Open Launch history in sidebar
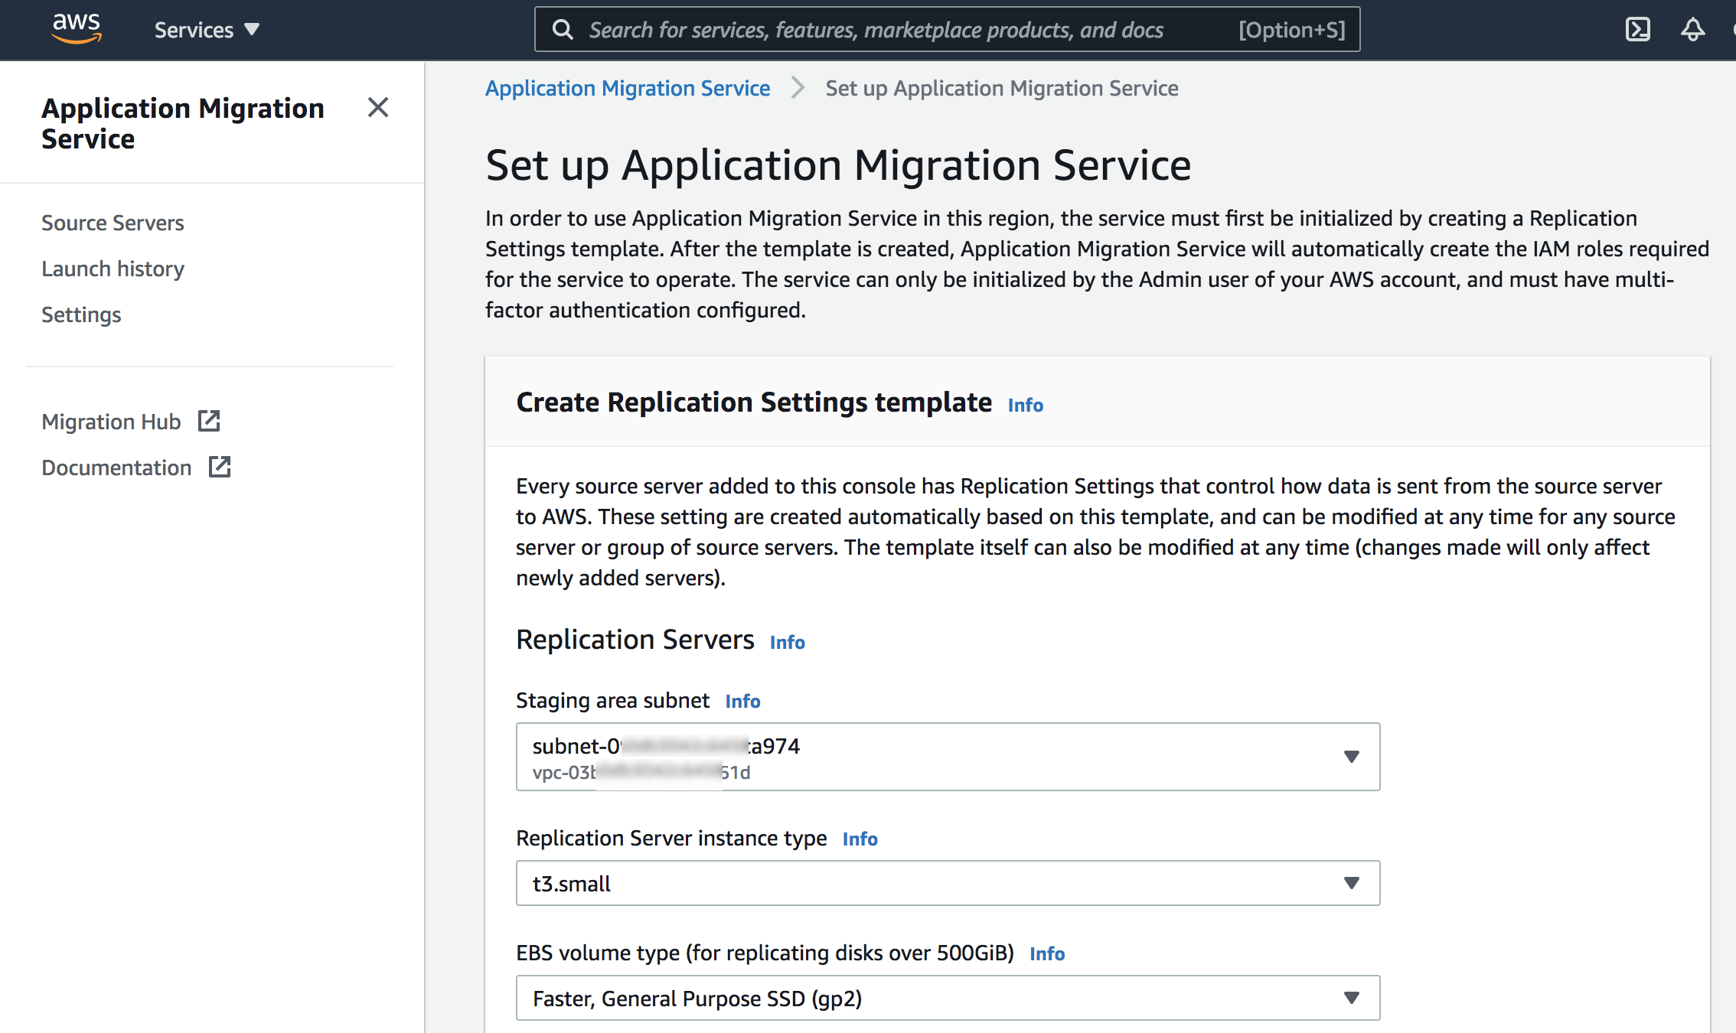This screenshot has height=1033, width=1736. tap(113, 269)
